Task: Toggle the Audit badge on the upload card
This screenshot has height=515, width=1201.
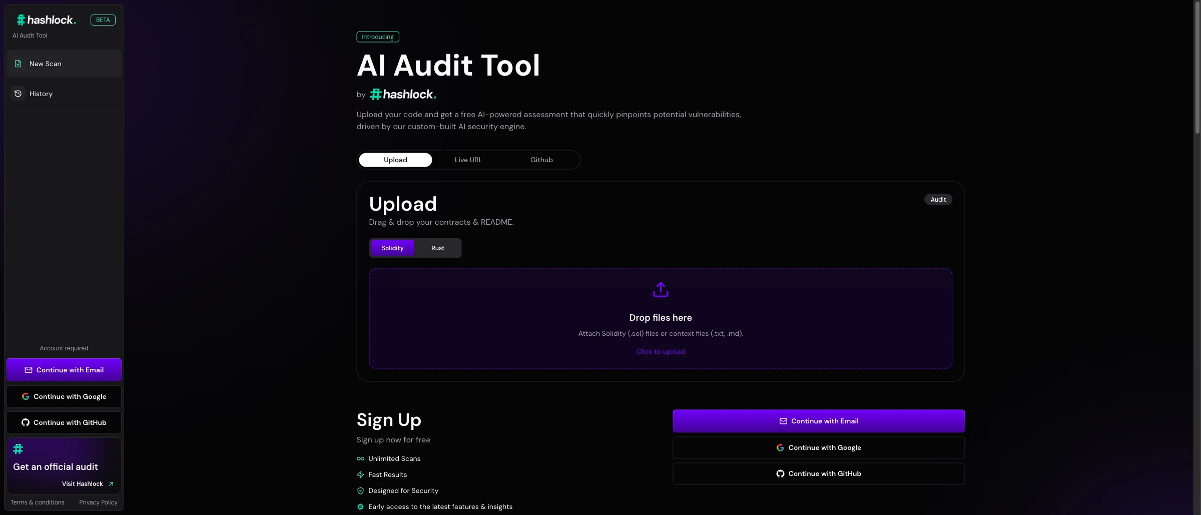Action: (x=938, y=199)
